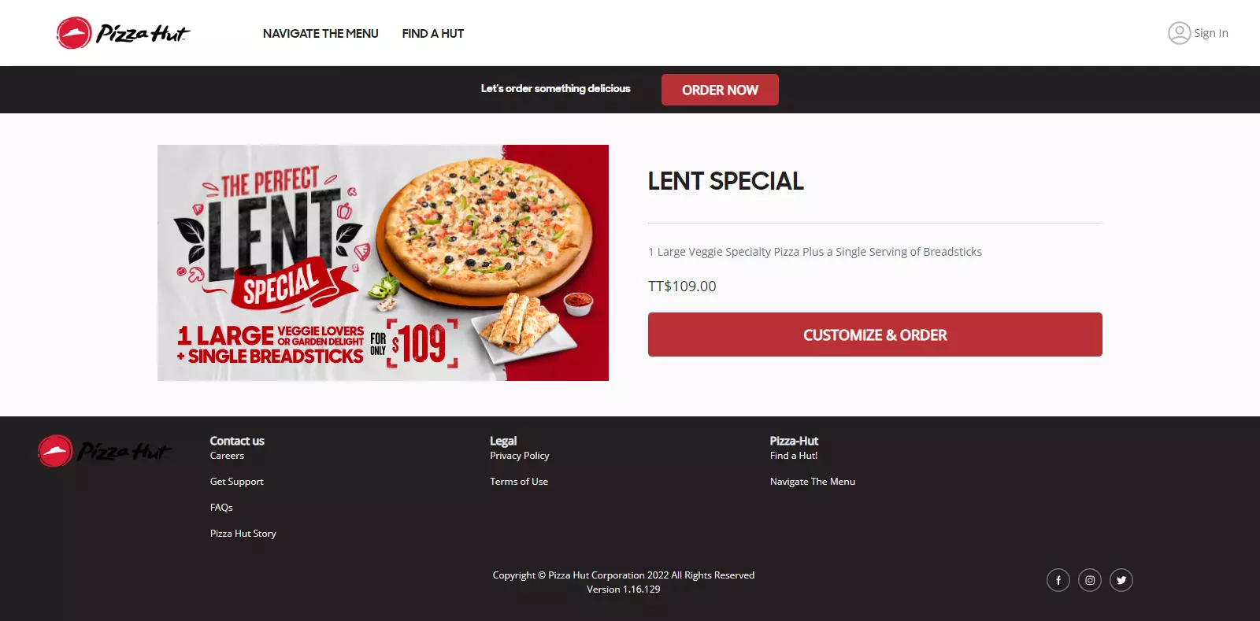Open the Terms of Use link

[519, 482]
